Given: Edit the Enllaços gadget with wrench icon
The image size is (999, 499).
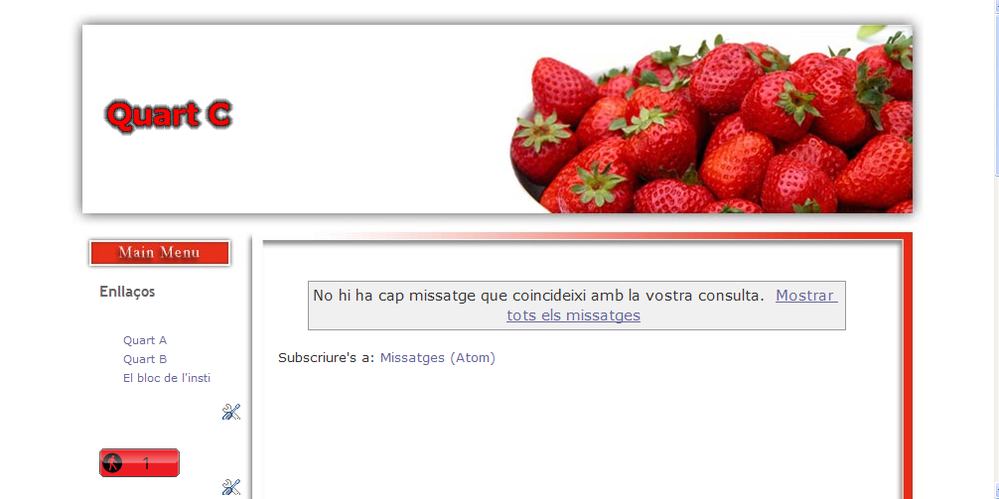Looking at the screenshot, I should point(231,412).
